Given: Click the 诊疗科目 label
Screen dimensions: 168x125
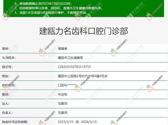Looking at the screenshot, I should point(9,85).
